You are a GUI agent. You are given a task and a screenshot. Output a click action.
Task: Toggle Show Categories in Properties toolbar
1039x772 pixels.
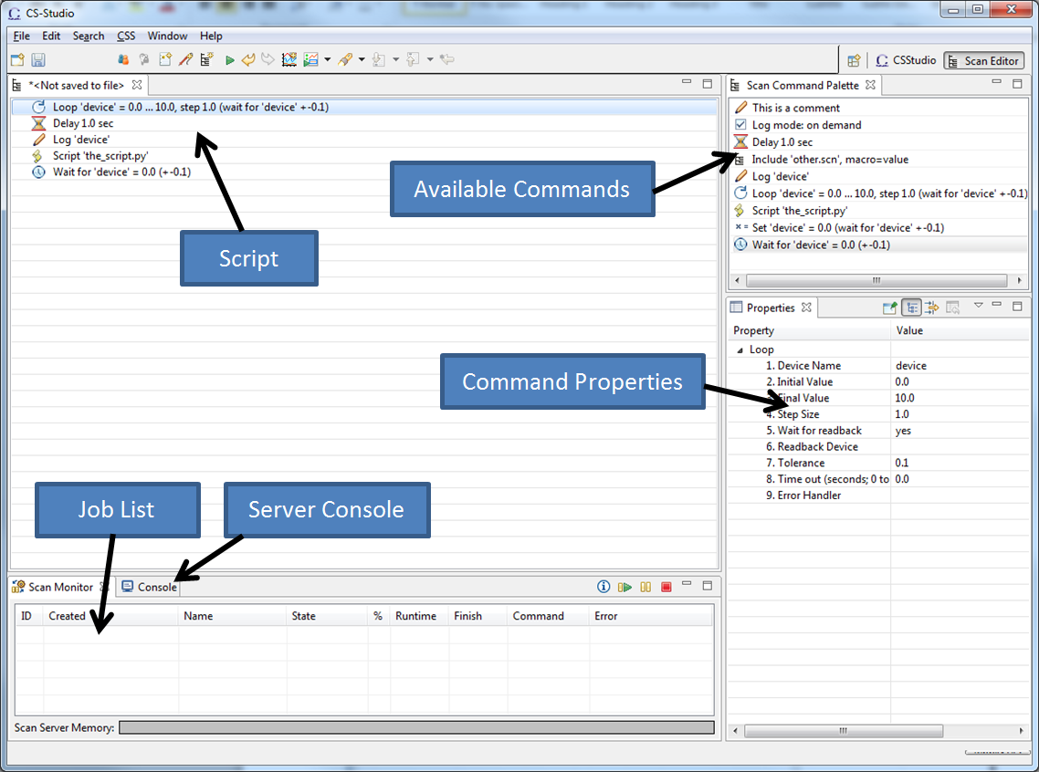tap(911, 308)
